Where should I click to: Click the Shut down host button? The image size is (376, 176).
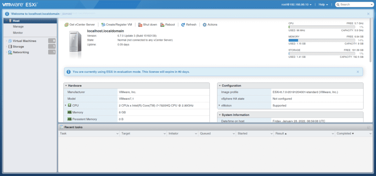tap(148, 25)
